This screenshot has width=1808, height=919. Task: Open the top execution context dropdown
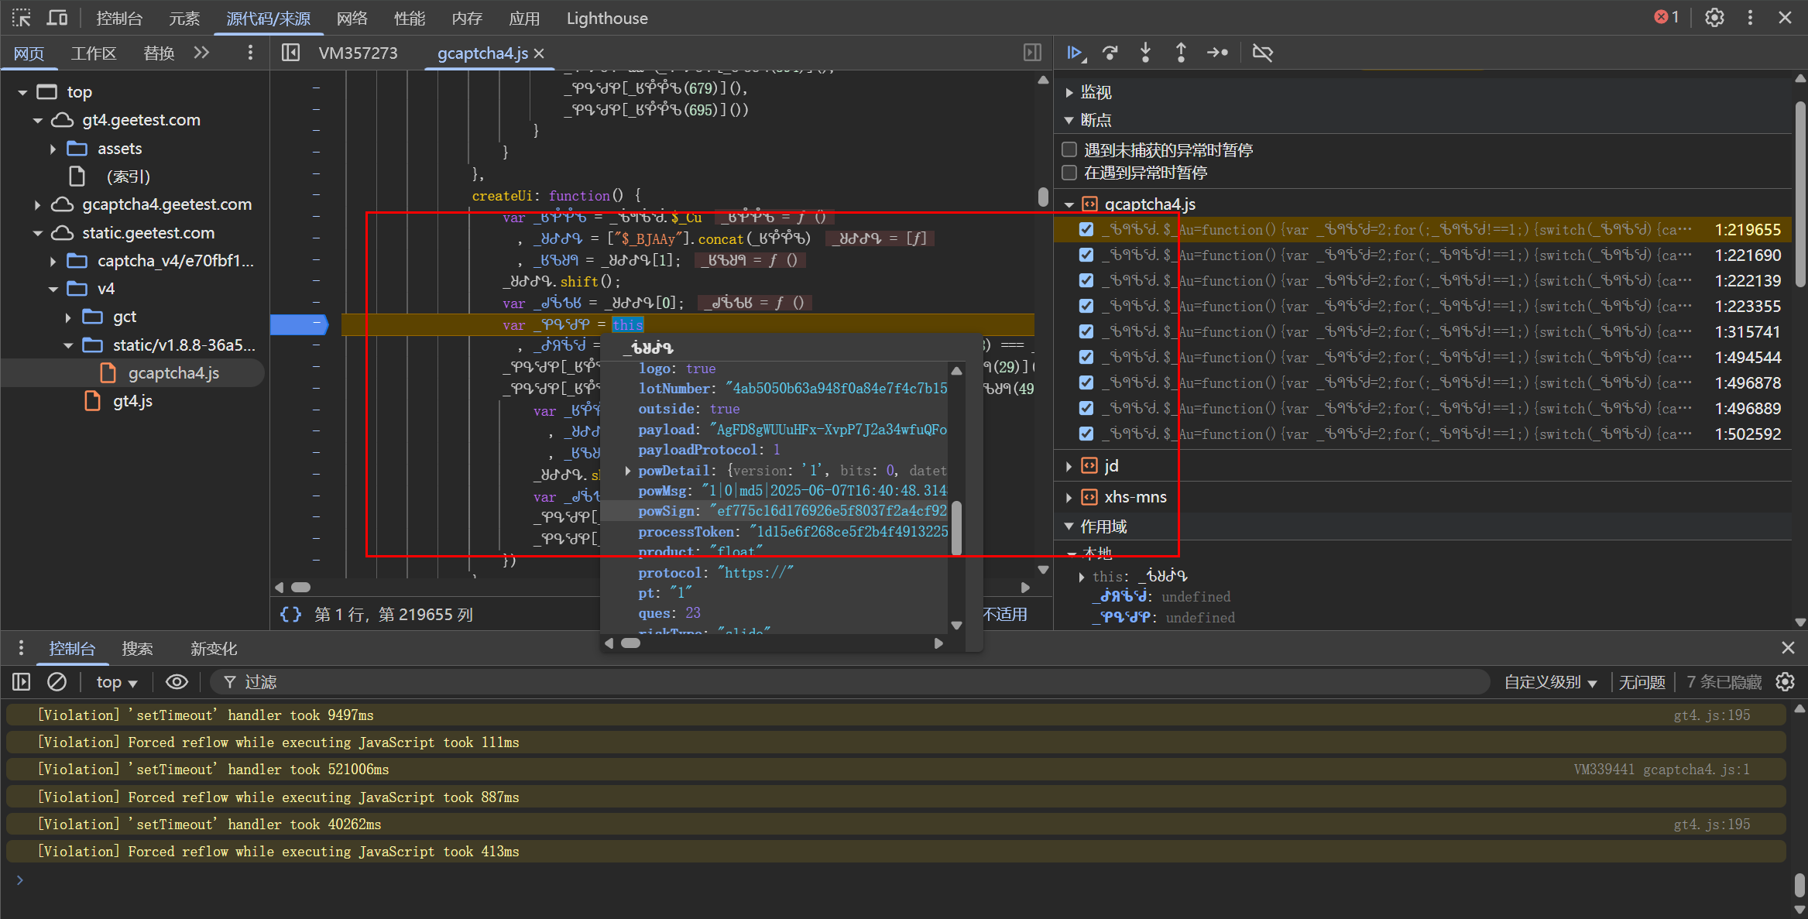coord(116,682)
